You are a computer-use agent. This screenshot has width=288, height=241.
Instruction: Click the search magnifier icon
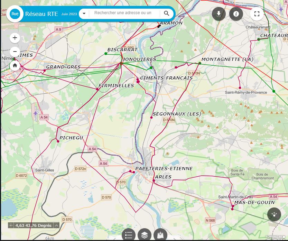point(167,13)
